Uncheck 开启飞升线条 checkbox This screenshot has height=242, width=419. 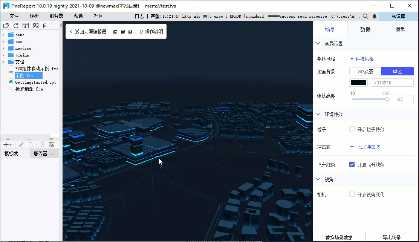(352, 165)
